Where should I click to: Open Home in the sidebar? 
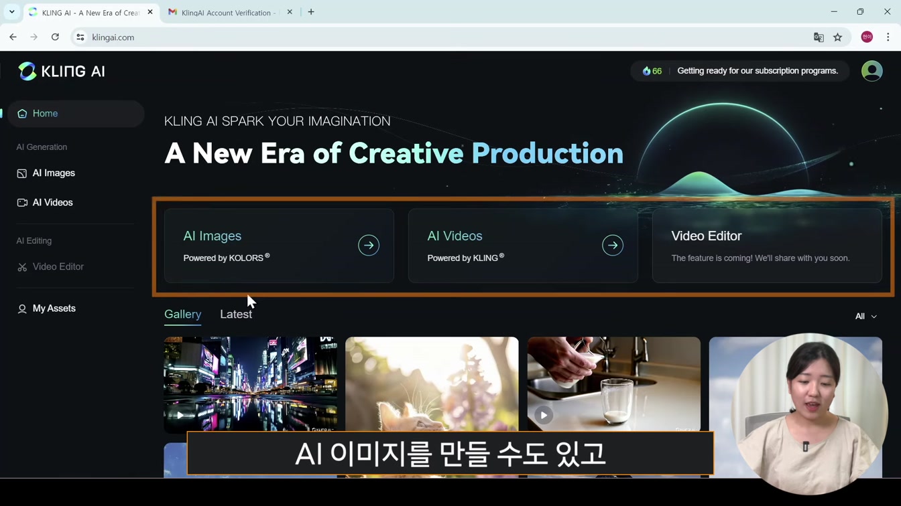click(x=76, y=114)
